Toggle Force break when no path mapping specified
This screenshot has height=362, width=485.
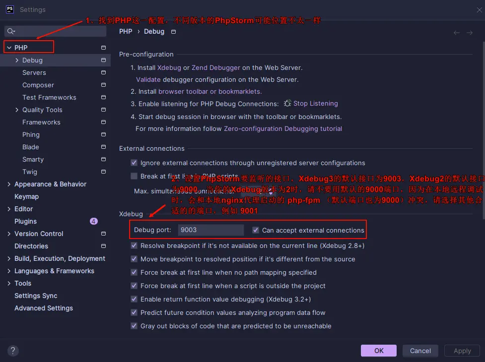134,272
